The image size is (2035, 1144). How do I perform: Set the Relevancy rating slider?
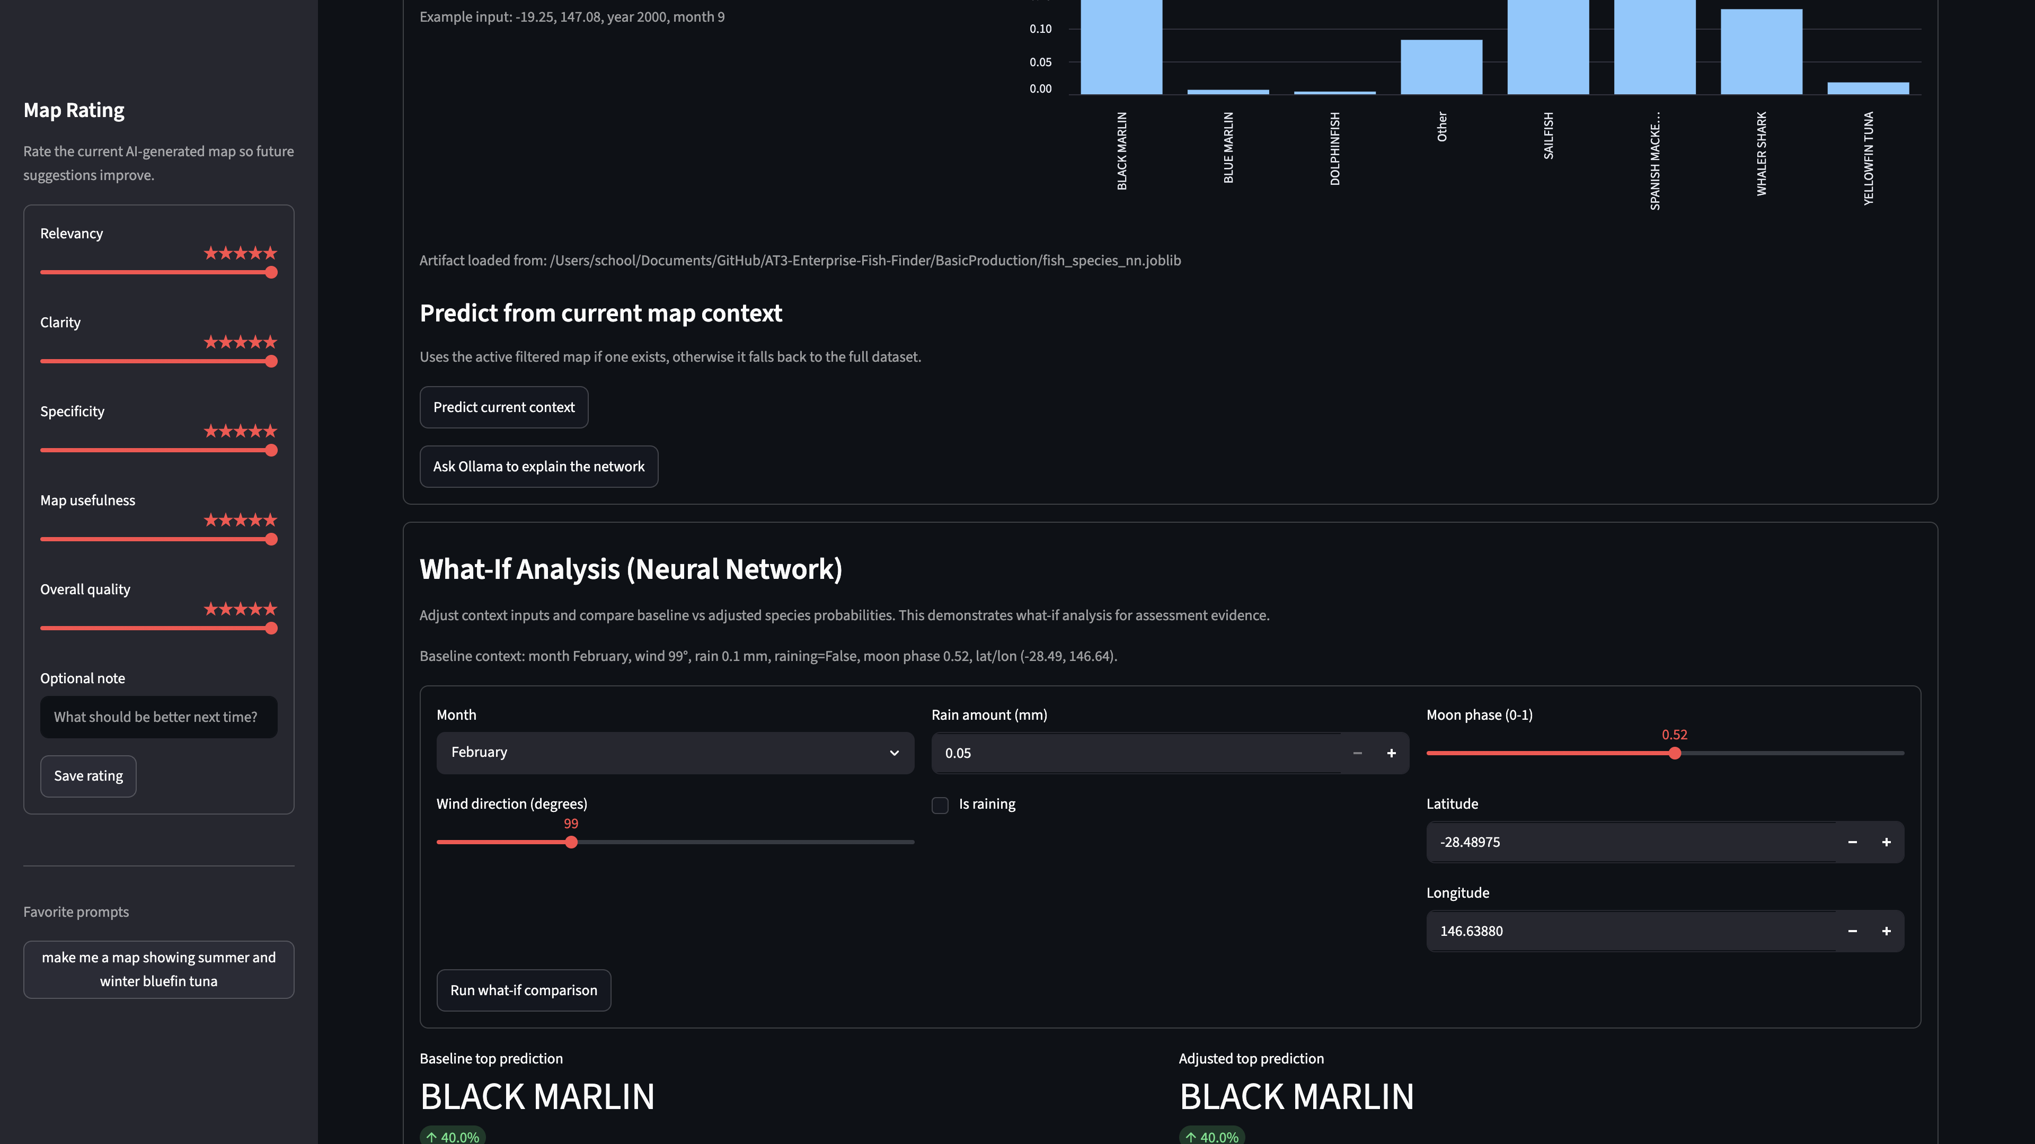click(271, 272)
